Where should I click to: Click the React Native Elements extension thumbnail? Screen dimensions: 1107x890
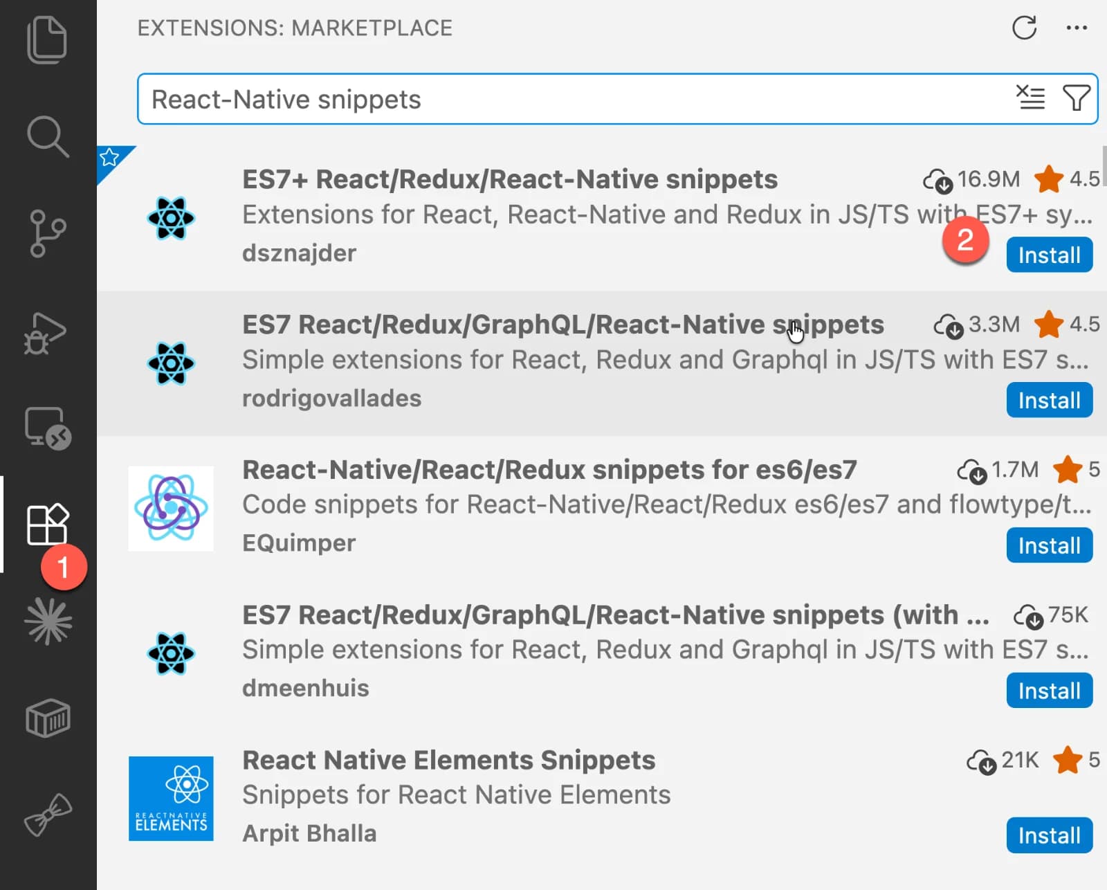pos(171,799)
